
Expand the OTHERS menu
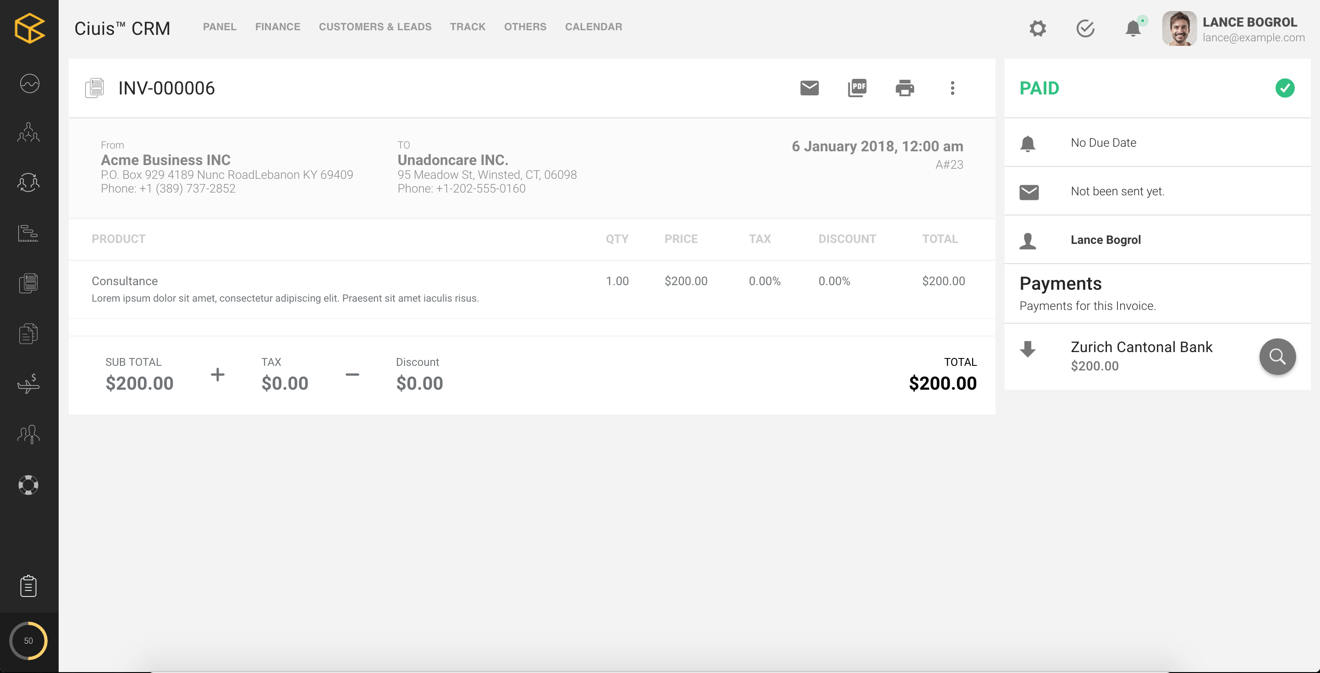point(525,27)
